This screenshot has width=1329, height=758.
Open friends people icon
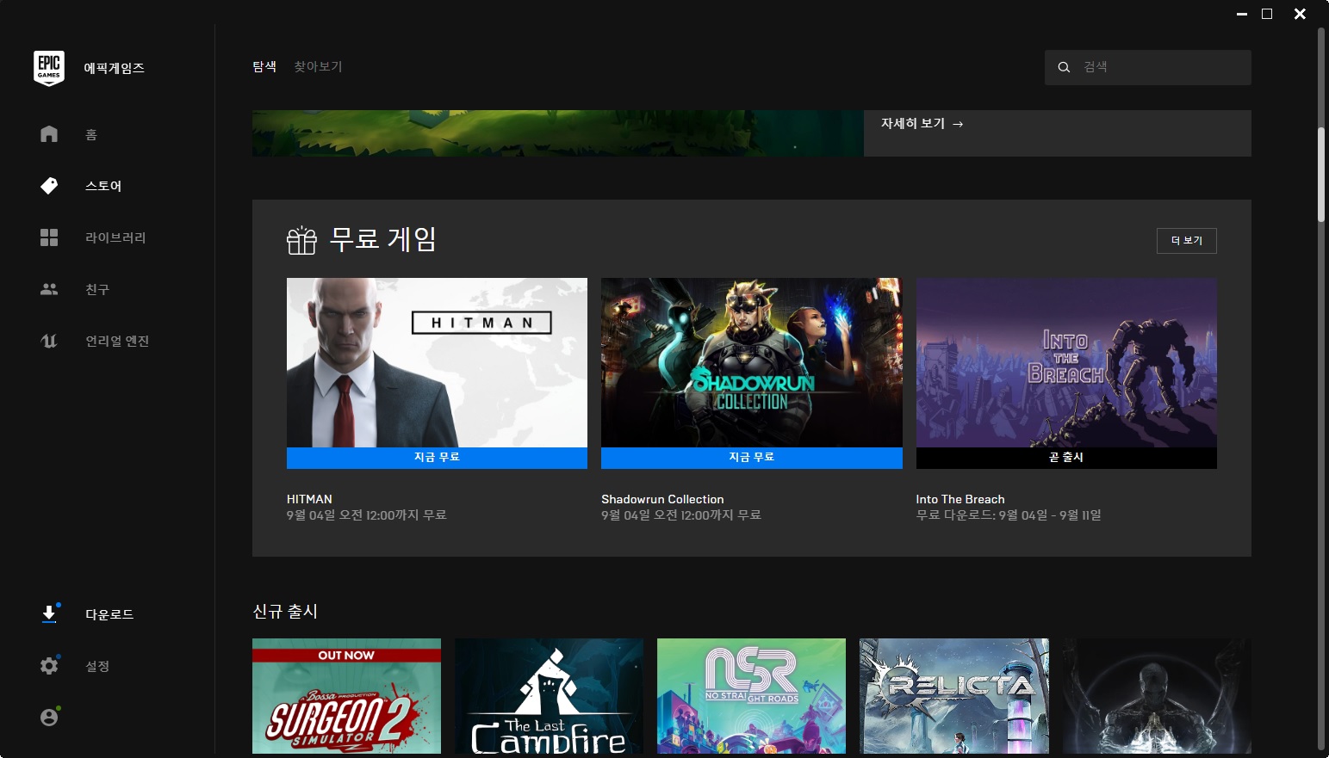click(x=49, y=289)
